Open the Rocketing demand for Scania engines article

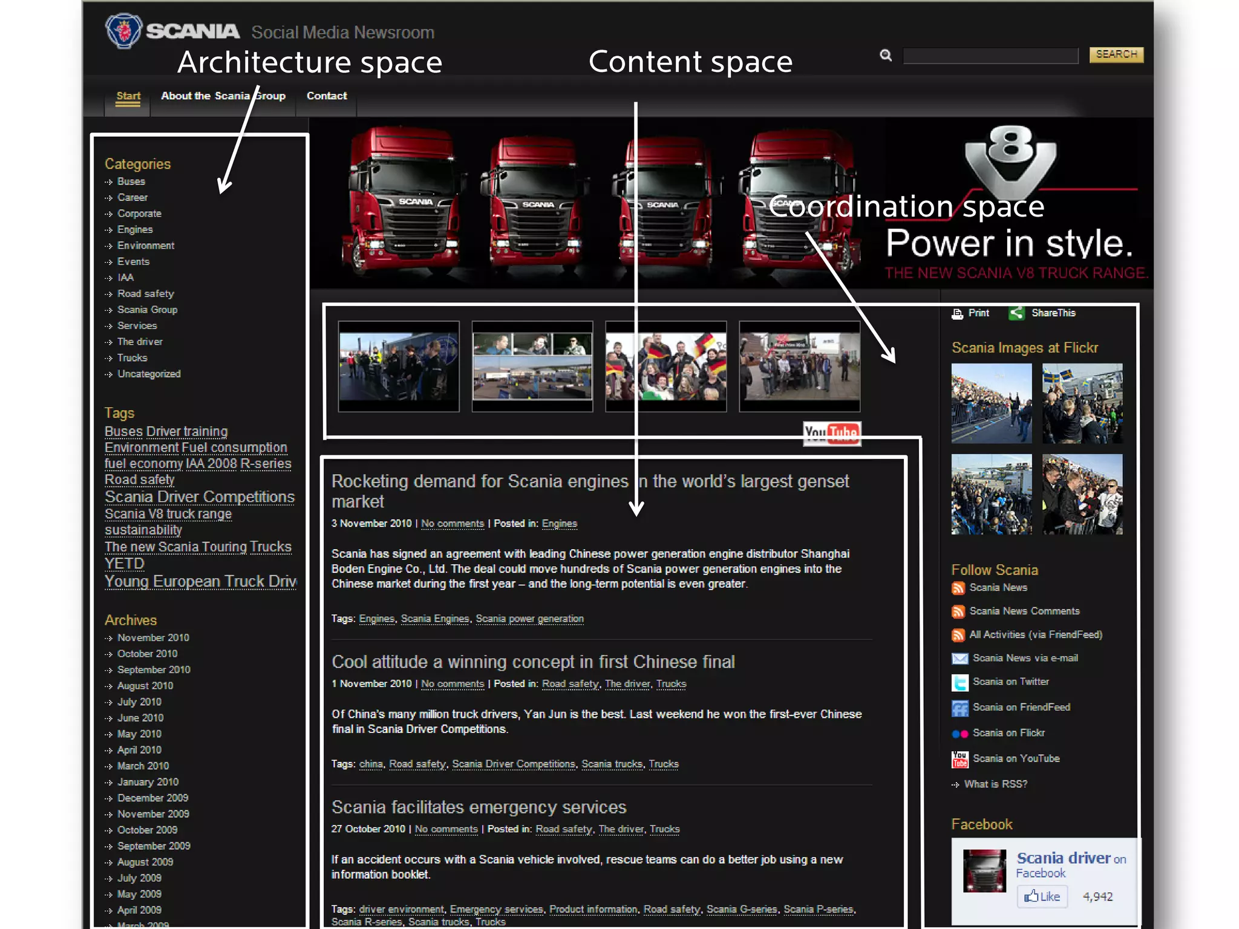[479, 482]
